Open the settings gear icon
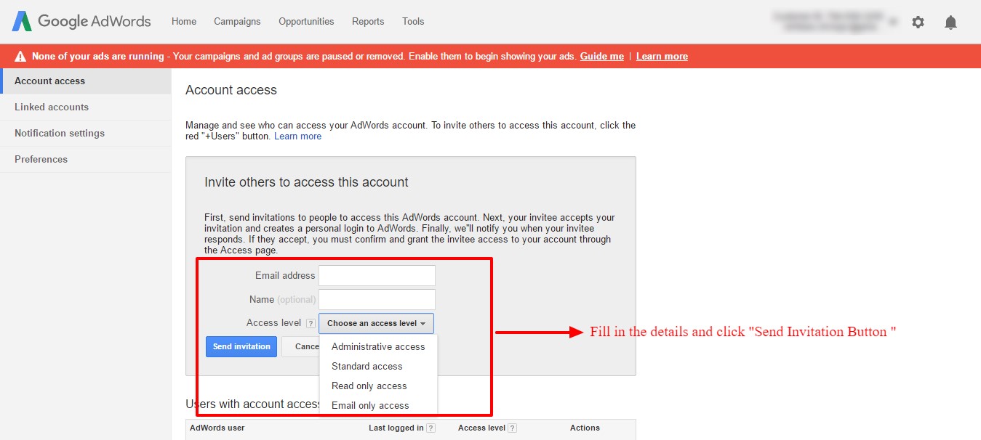This screenshot has width=981, height=440. pos(918,22)
